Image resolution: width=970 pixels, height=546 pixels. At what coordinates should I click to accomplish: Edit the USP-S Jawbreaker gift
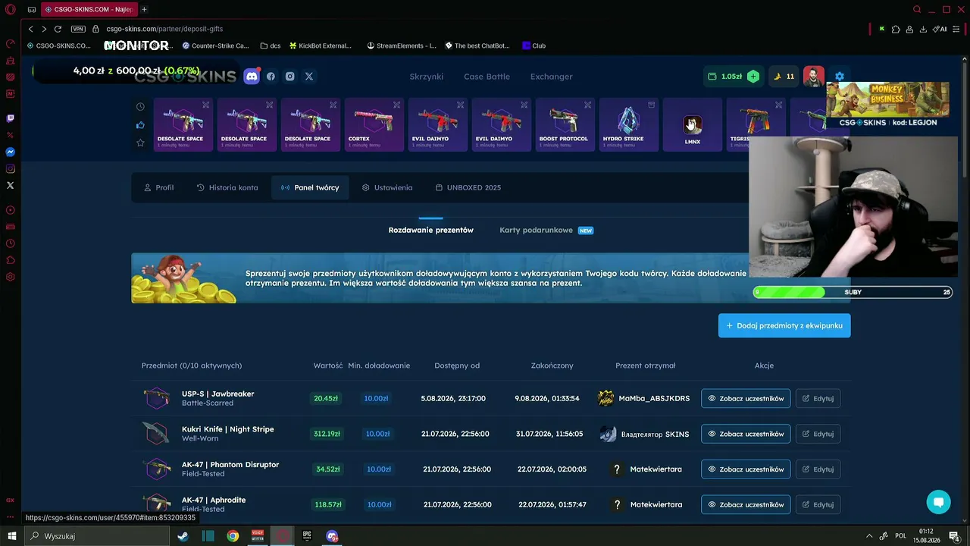pyautogui.click(x=818, y=398)
